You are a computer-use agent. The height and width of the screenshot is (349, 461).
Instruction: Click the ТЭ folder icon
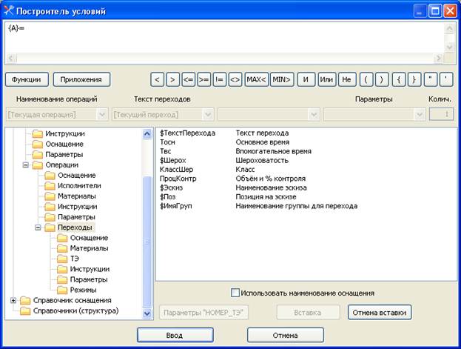click(62, 259)
